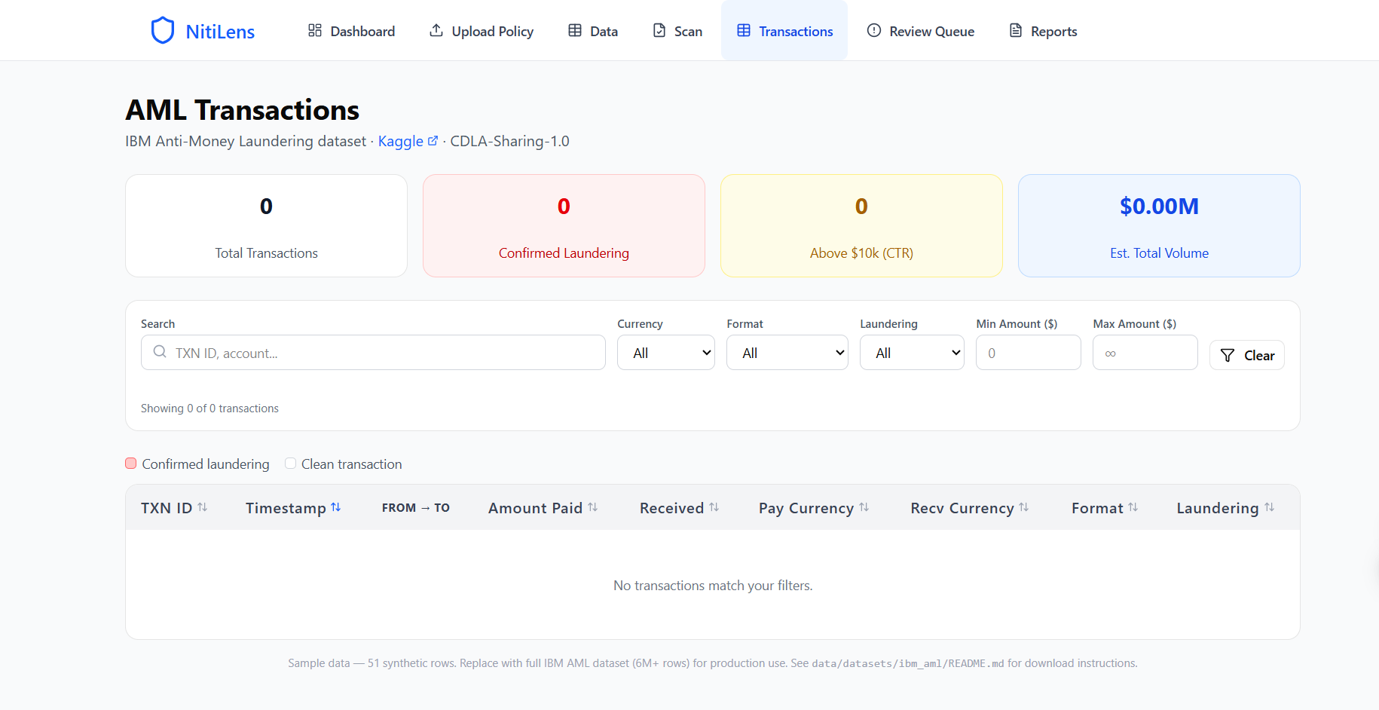
Task: Sort by Amount Paid using its arrow icon
Action: click(x=593, y=507)
